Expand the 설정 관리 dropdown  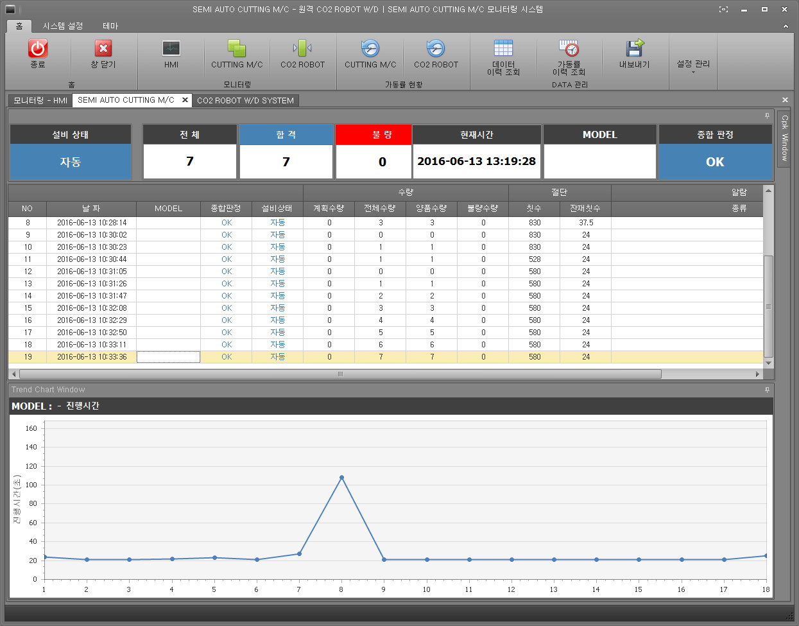pyautogui.click(x=693, y=66)
